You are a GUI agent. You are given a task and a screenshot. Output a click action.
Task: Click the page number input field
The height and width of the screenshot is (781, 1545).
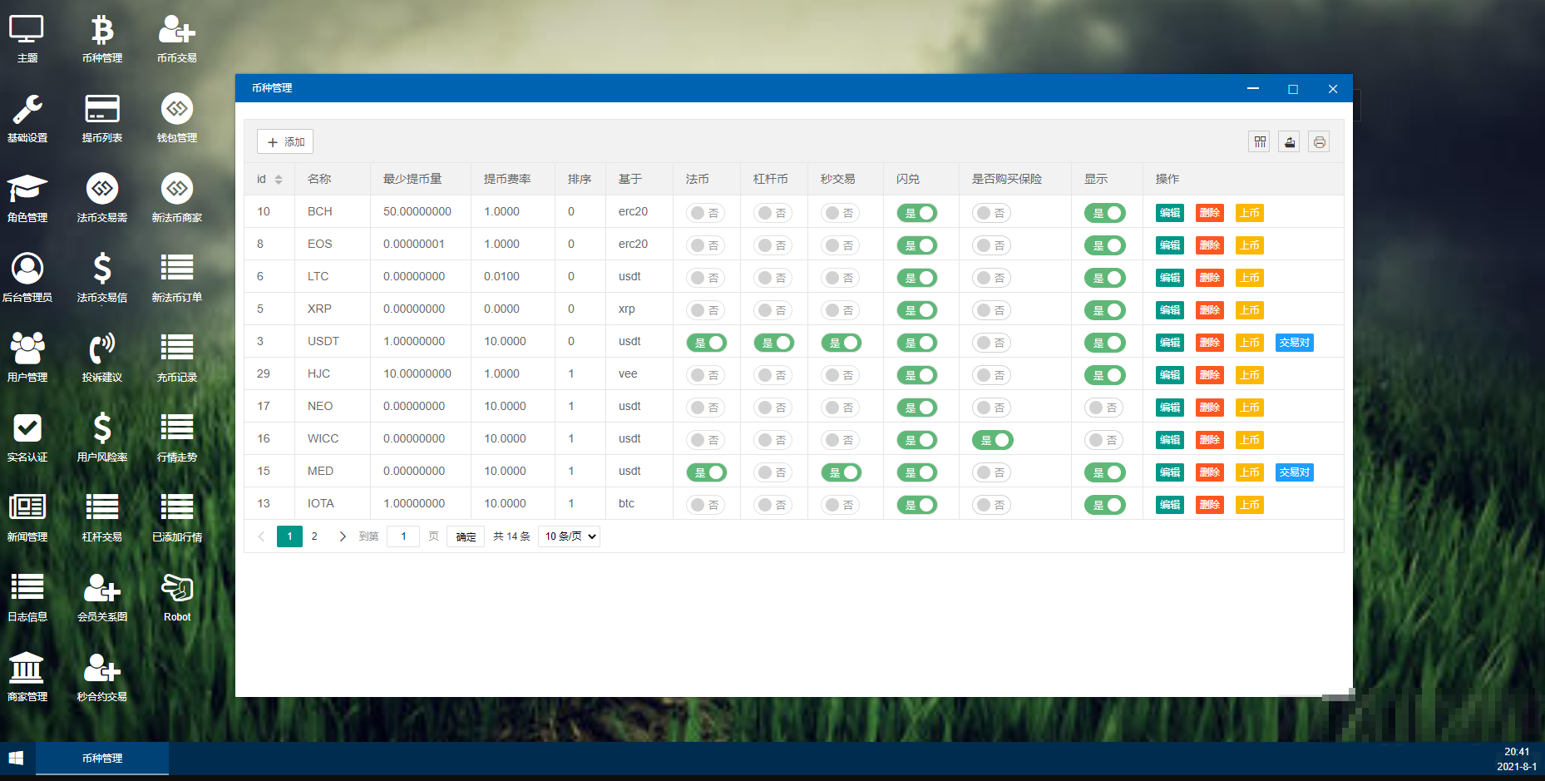click(403, 536)
